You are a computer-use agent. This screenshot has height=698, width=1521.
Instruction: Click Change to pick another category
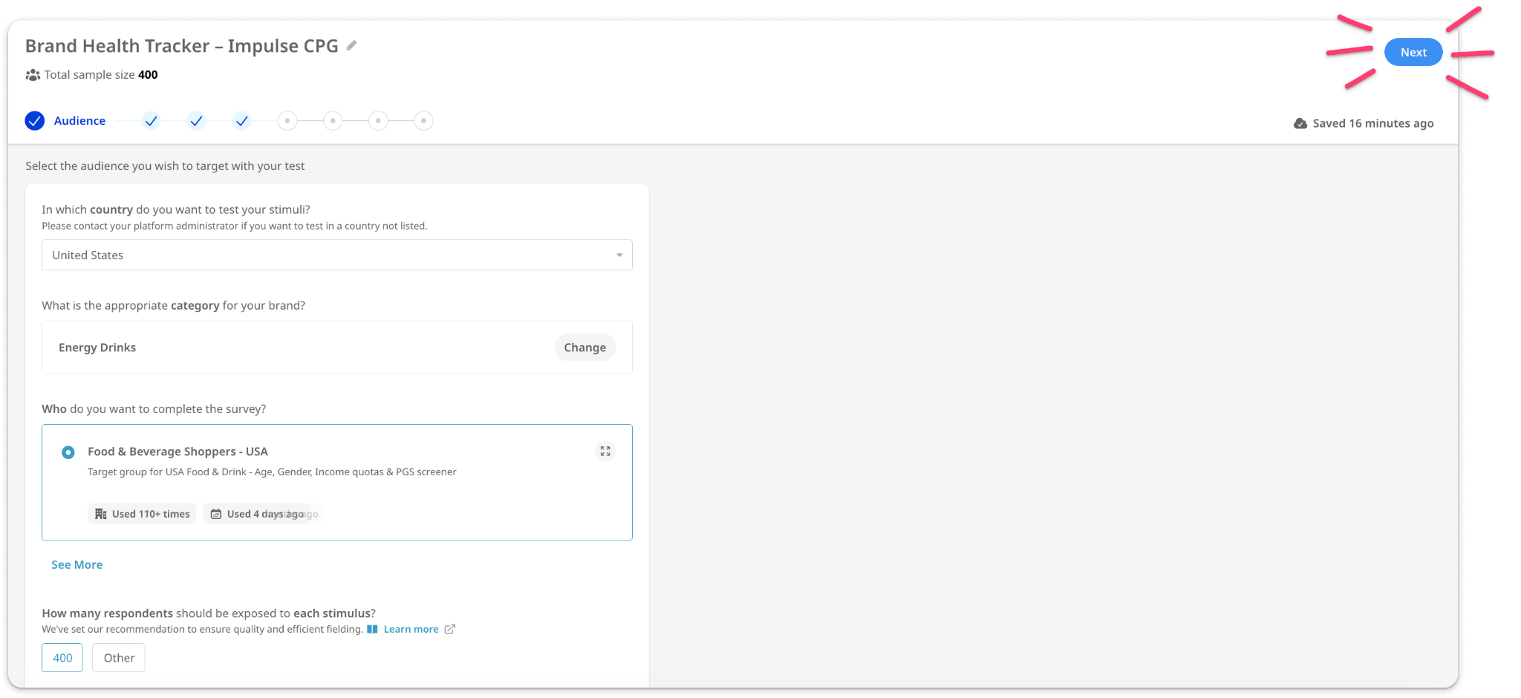(585, 348)
